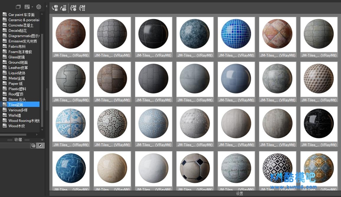Click the 设置 button at the bottom
The image size is (341, 197).
(x=240, y=194)
